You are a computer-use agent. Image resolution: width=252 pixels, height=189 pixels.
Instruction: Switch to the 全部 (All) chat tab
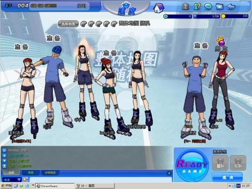[x=11, y=172]
